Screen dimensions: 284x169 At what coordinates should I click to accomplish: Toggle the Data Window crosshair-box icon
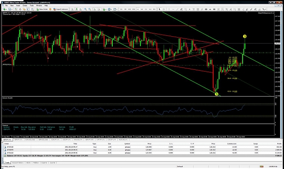(x=20, y=9)
